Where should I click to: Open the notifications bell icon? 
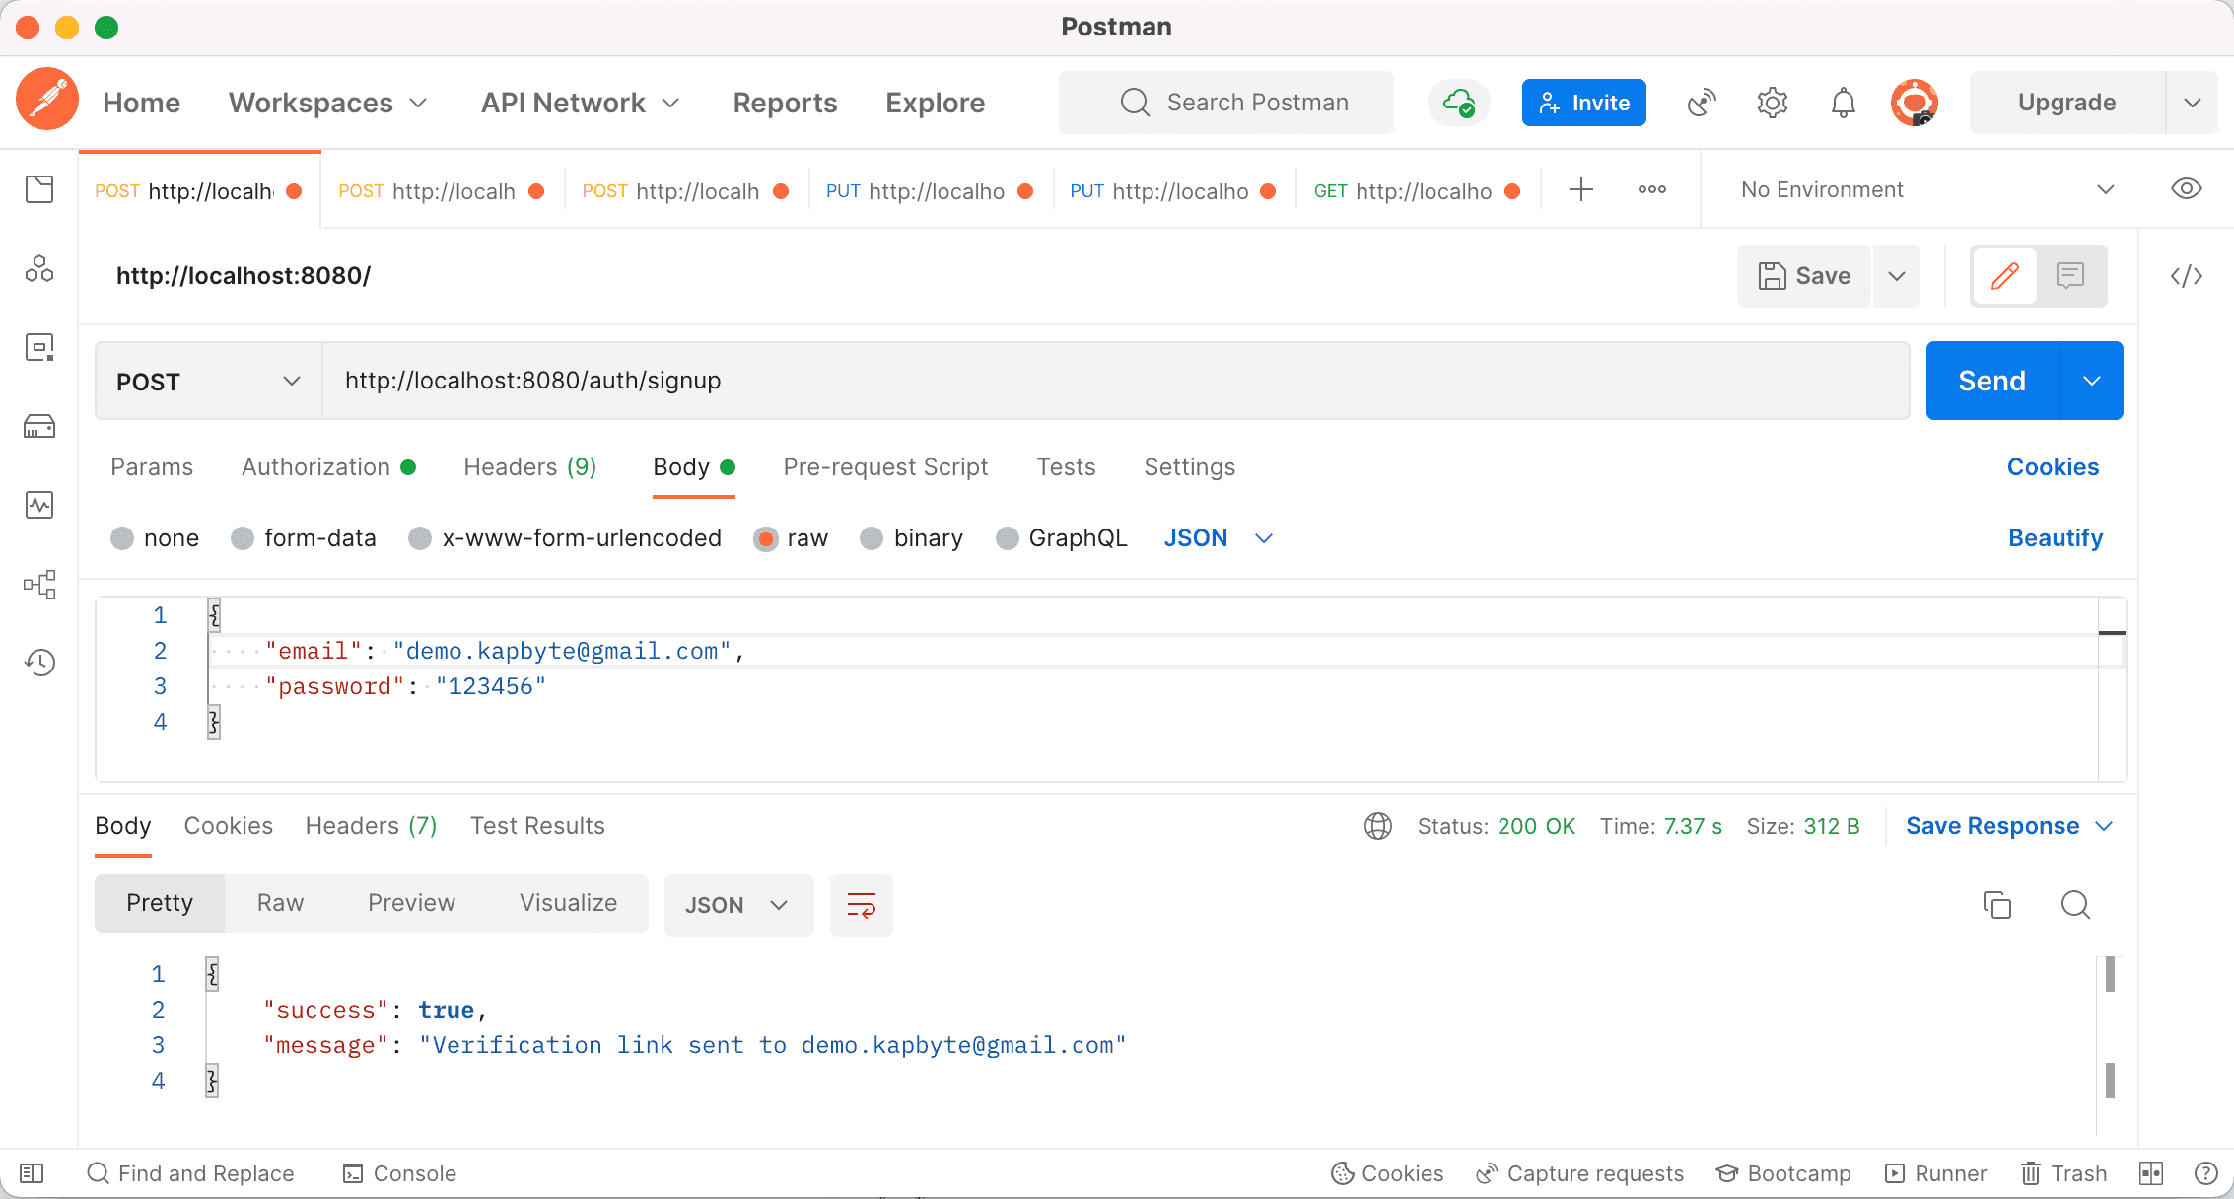click(x=1843, y=103)
